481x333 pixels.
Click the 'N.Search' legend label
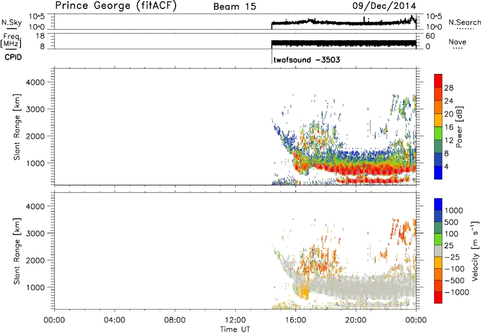(464, 22)
